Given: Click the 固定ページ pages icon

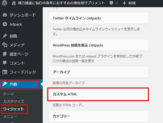Looking at the screenshot, I should click(5, 54).
